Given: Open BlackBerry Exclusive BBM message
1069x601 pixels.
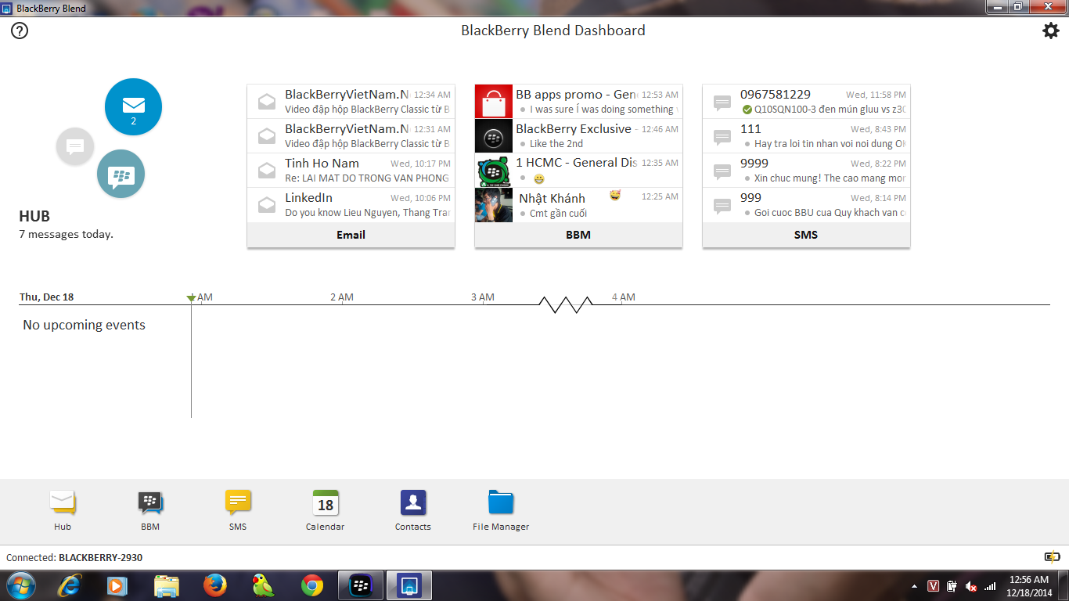Looking at the screenshot, I should (x=578, y=136).
